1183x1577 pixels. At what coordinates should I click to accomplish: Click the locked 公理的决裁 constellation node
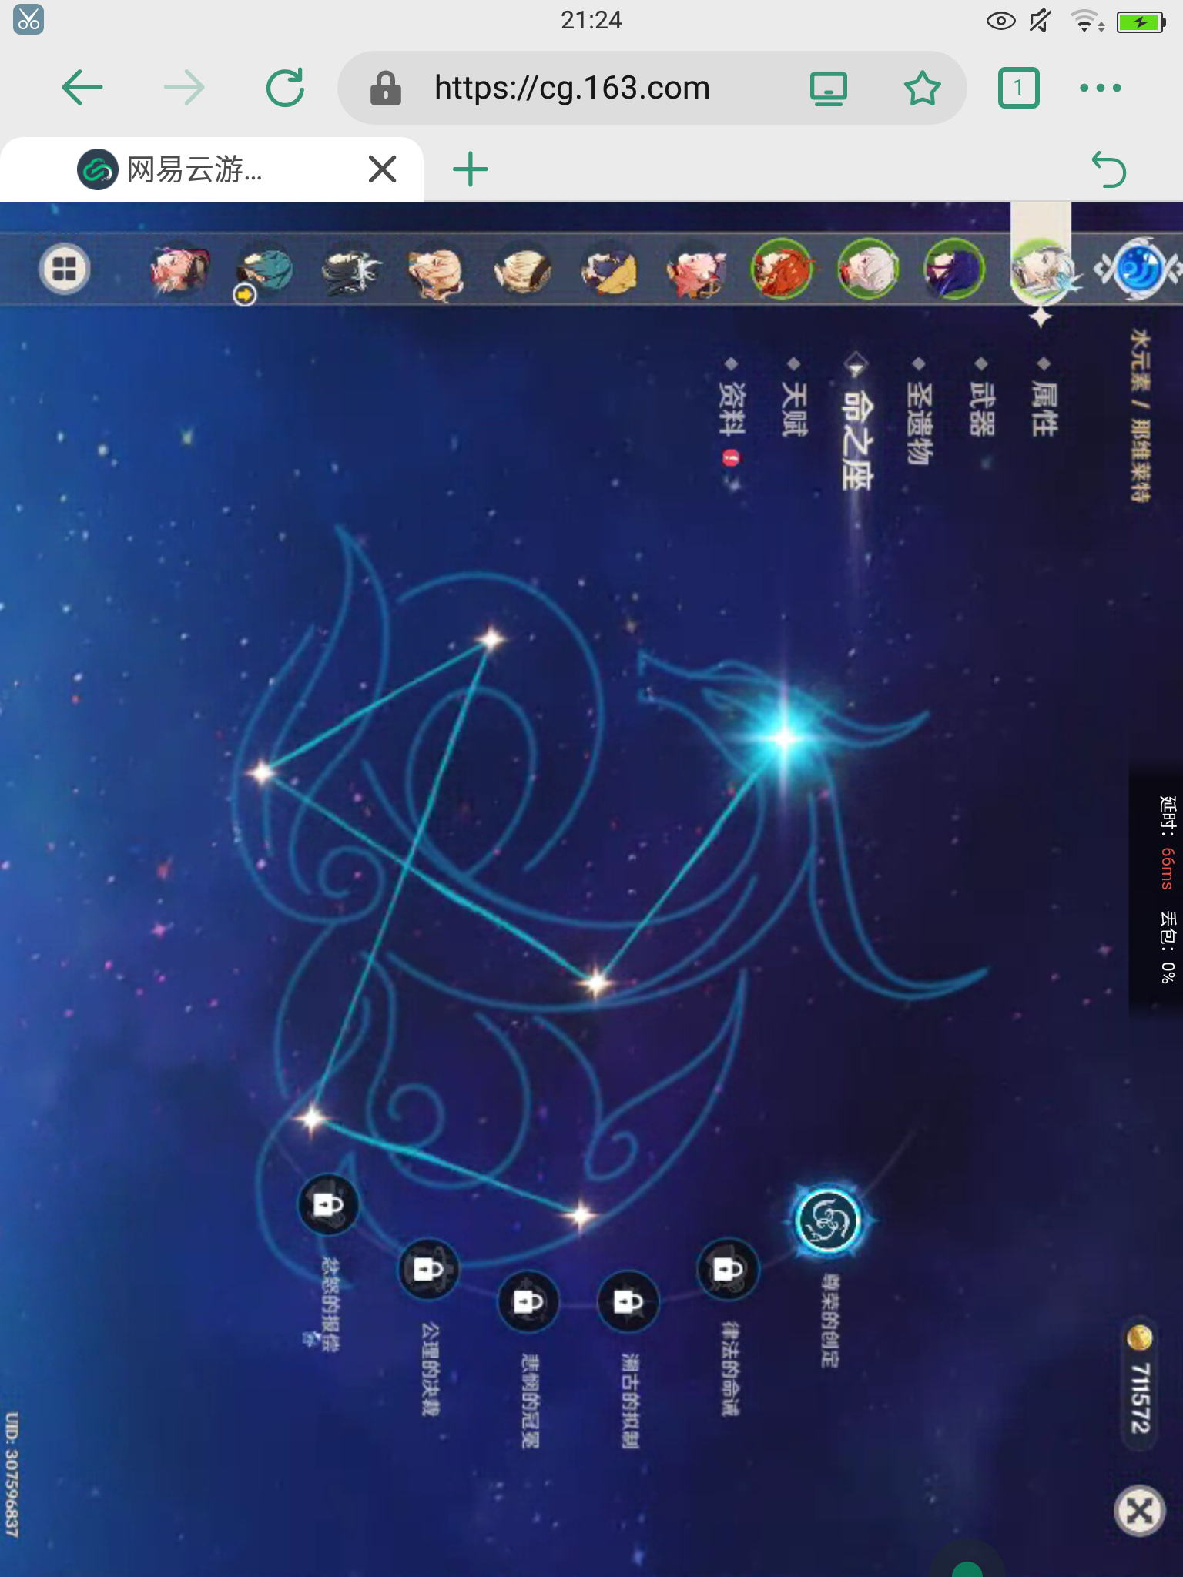[428, 1269]
